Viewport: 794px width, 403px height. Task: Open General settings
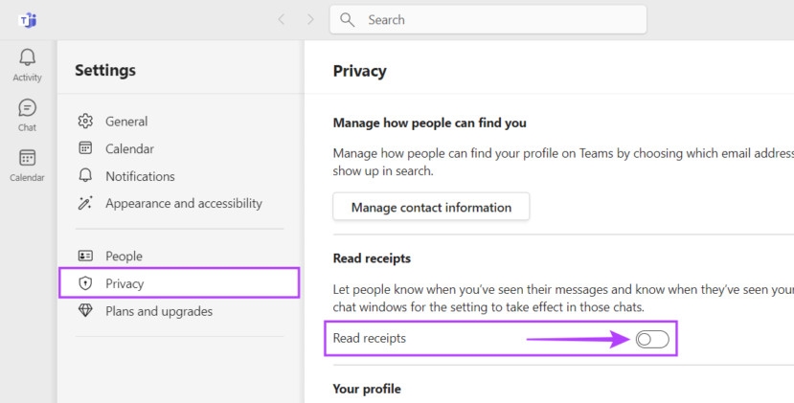click(126, 122)
